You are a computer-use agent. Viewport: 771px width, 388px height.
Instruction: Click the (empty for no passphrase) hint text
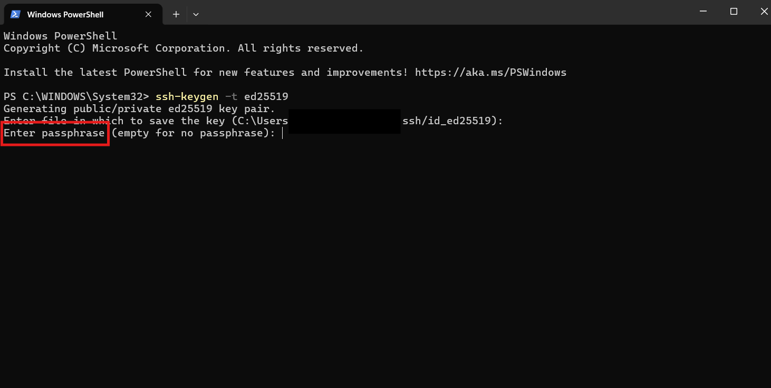(193, 133)
